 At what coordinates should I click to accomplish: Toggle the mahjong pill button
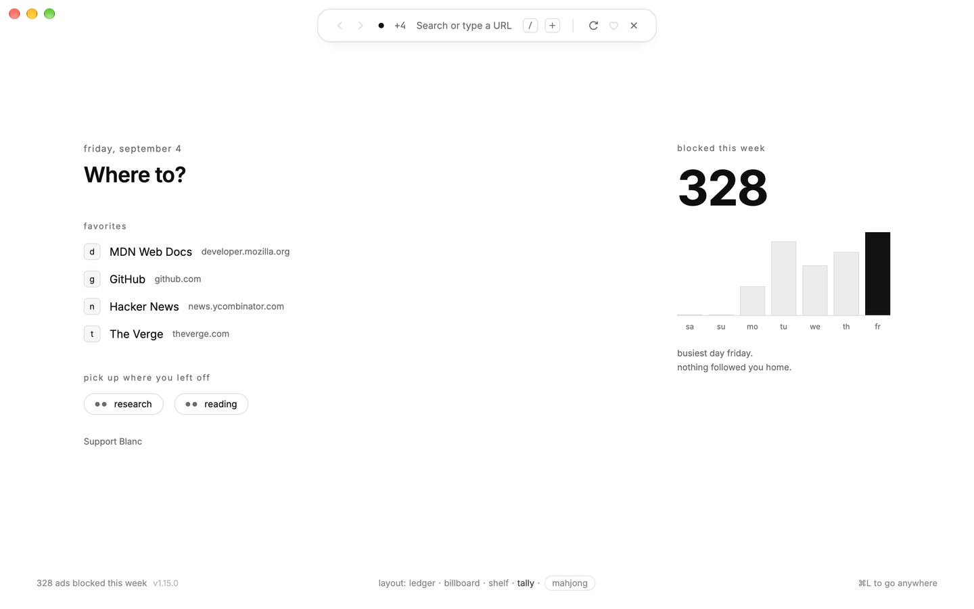570,583
